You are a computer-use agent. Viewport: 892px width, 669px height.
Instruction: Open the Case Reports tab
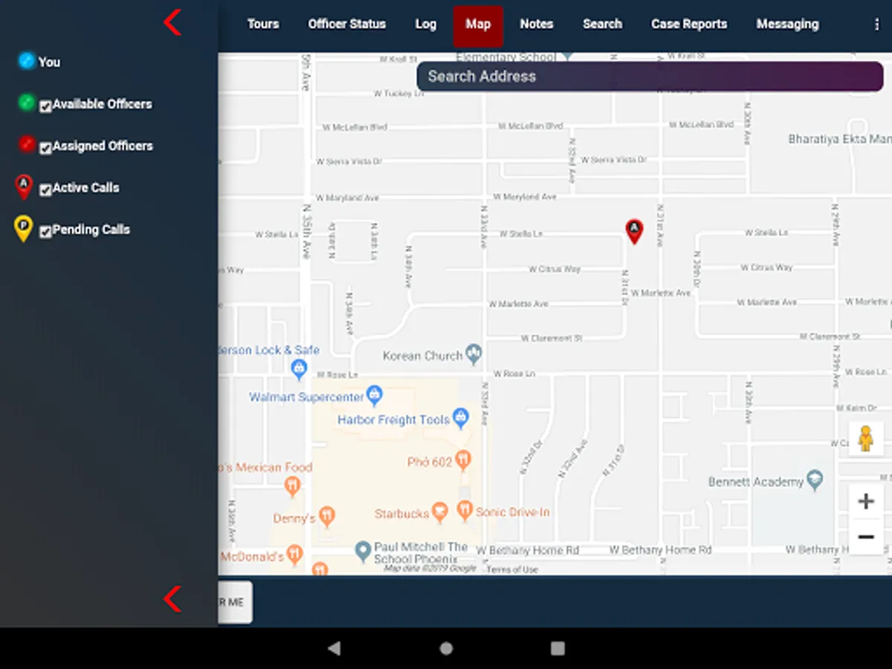689,24
